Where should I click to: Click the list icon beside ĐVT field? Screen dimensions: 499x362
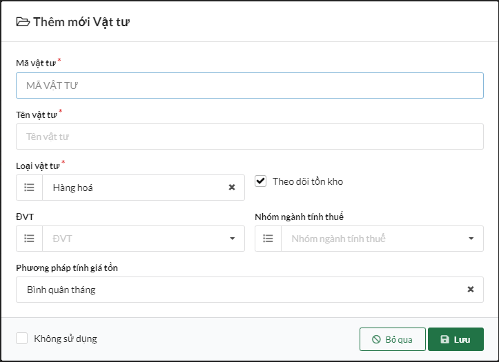click(x=29, y=239)
